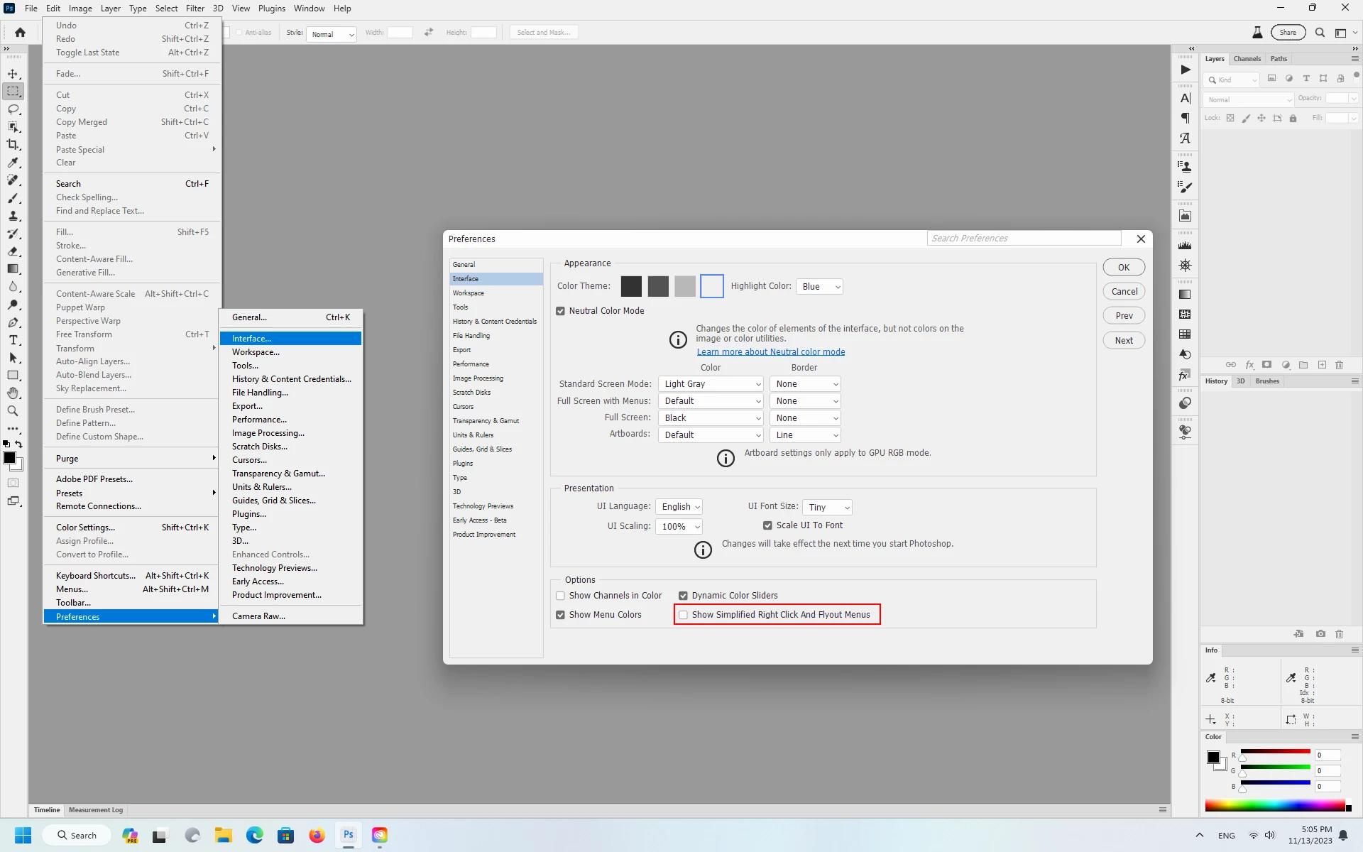Viewport: 1363px width, 852px height.
Task: Select the Lasso tool
Action: (x=13, y=109)
